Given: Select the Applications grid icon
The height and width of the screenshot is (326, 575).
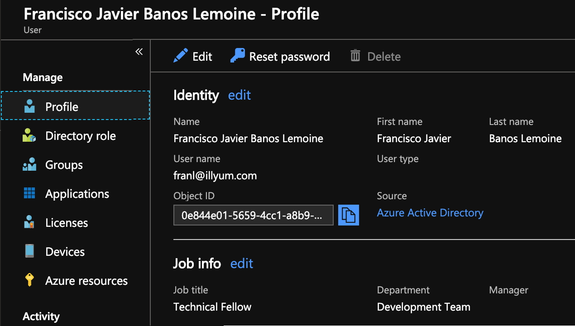Looking at the screenshot, I should (x=29, y=193).
